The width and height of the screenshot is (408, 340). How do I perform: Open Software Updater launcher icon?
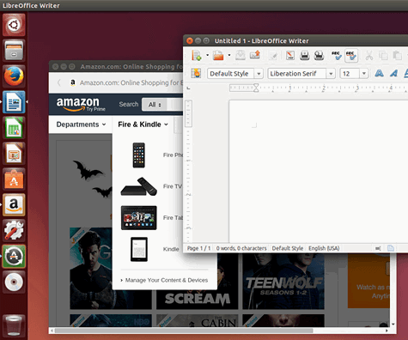click(x=14, y=256)
